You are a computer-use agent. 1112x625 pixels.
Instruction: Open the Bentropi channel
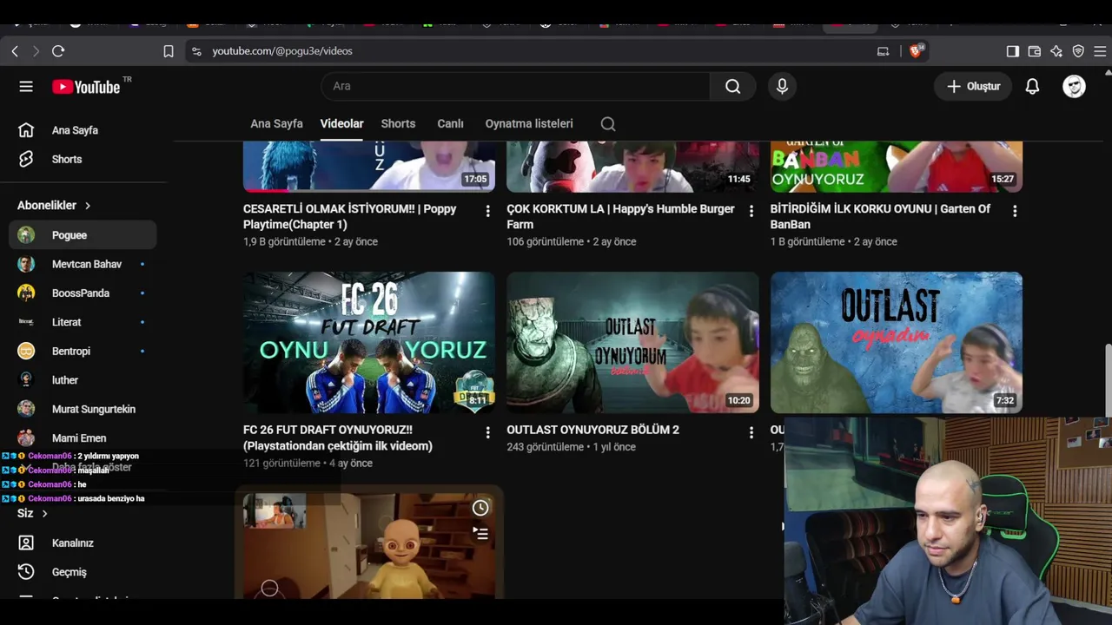coord(83,351)
